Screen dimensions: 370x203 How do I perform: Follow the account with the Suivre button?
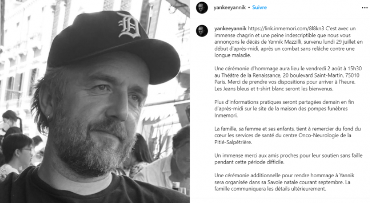point(259,8)
